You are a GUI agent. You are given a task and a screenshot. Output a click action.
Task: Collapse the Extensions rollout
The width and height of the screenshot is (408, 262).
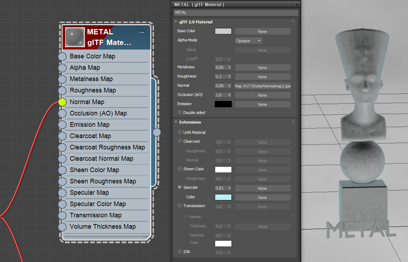176,122
